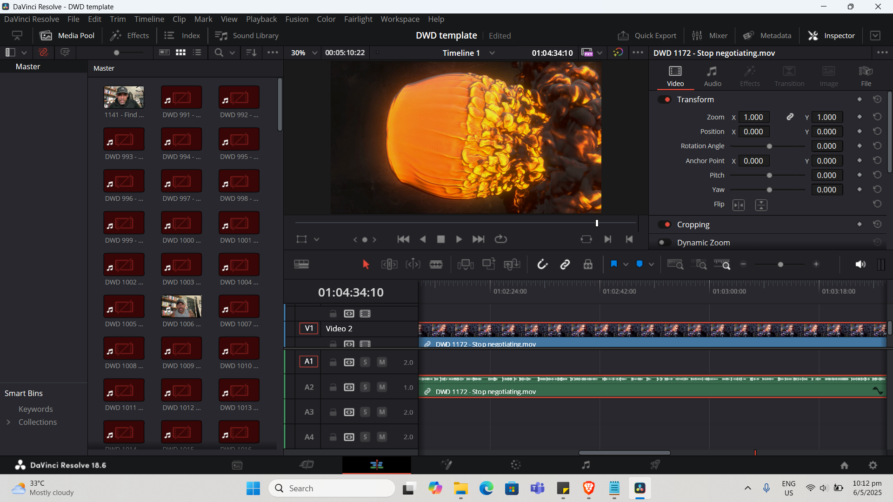Open the Mixer panel
The image size is (893, 502).
[710, 36]
